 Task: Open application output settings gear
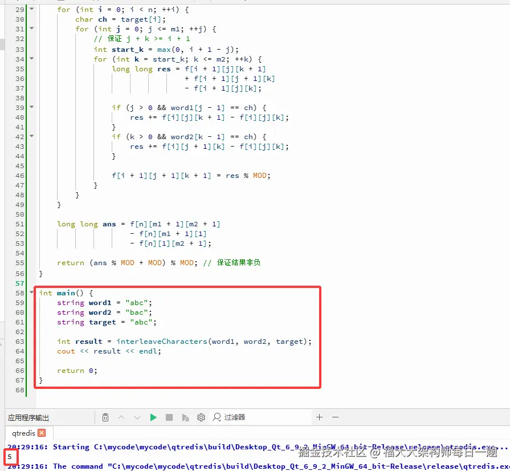click(201, 417)
